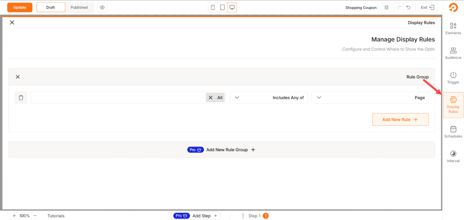Open the Schedules panel
Viewport: 464px width, 220px height.
(453, 132)
